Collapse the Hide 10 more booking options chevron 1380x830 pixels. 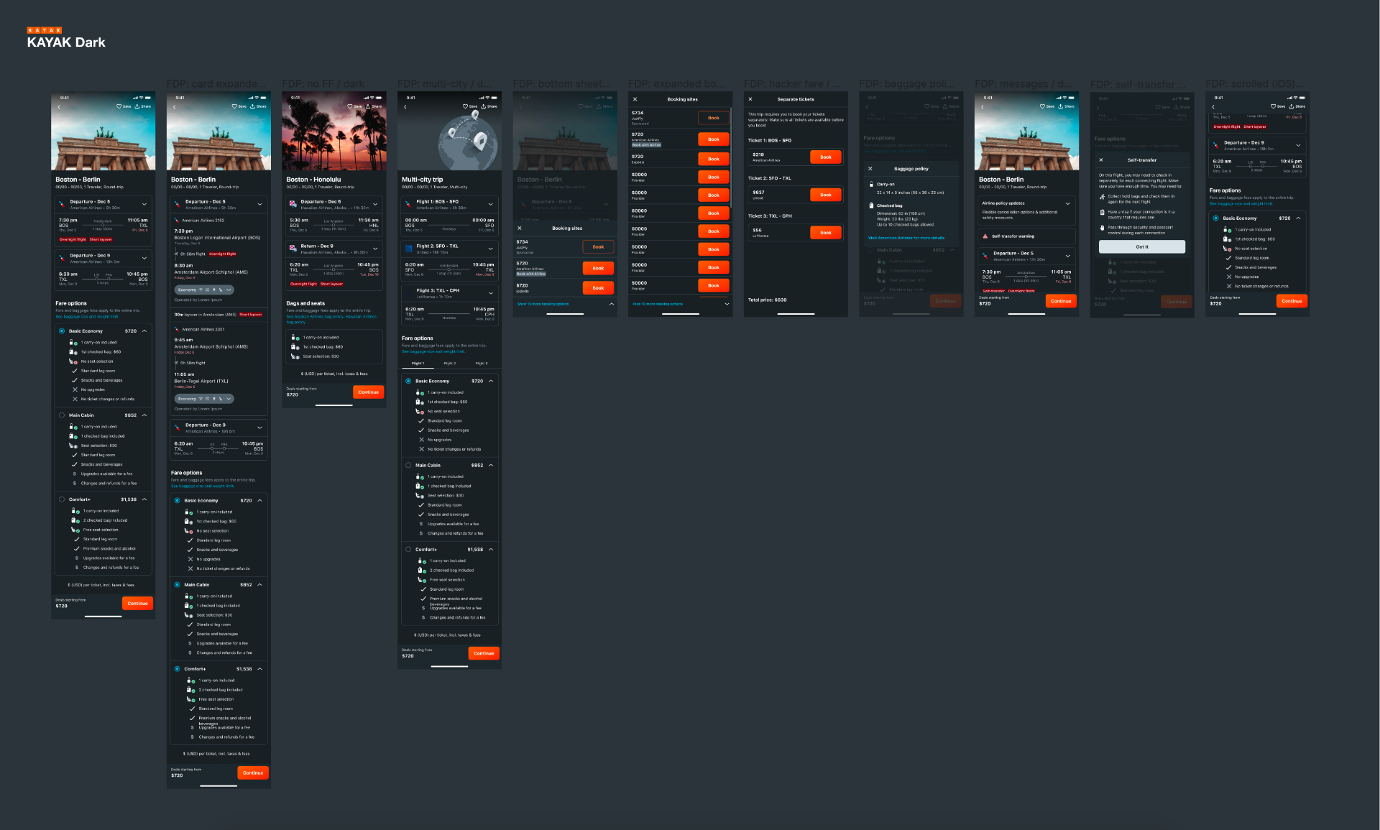(727, 304)
